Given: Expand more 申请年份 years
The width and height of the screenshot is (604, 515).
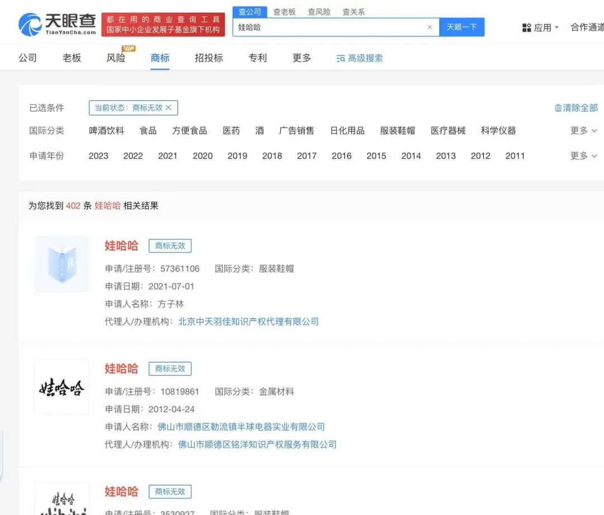Looking at the screenshot, I should coord(583,156).
